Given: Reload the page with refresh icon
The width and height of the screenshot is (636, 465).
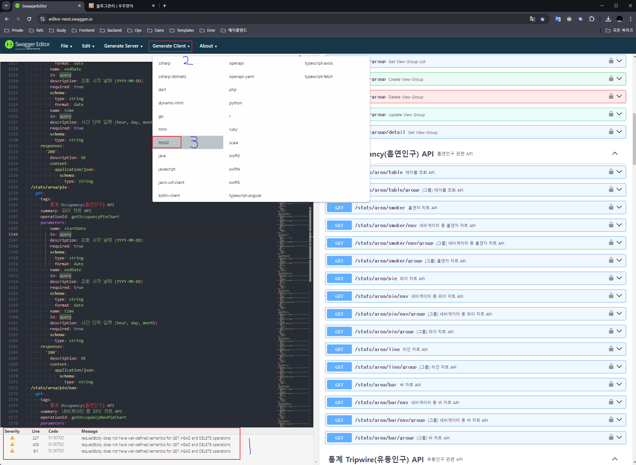Looking at the screenshot, I should (29, 19).
